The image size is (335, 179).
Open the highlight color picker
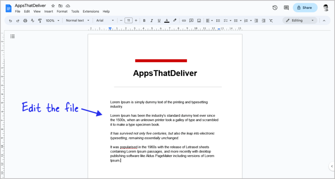click(175, 20)
